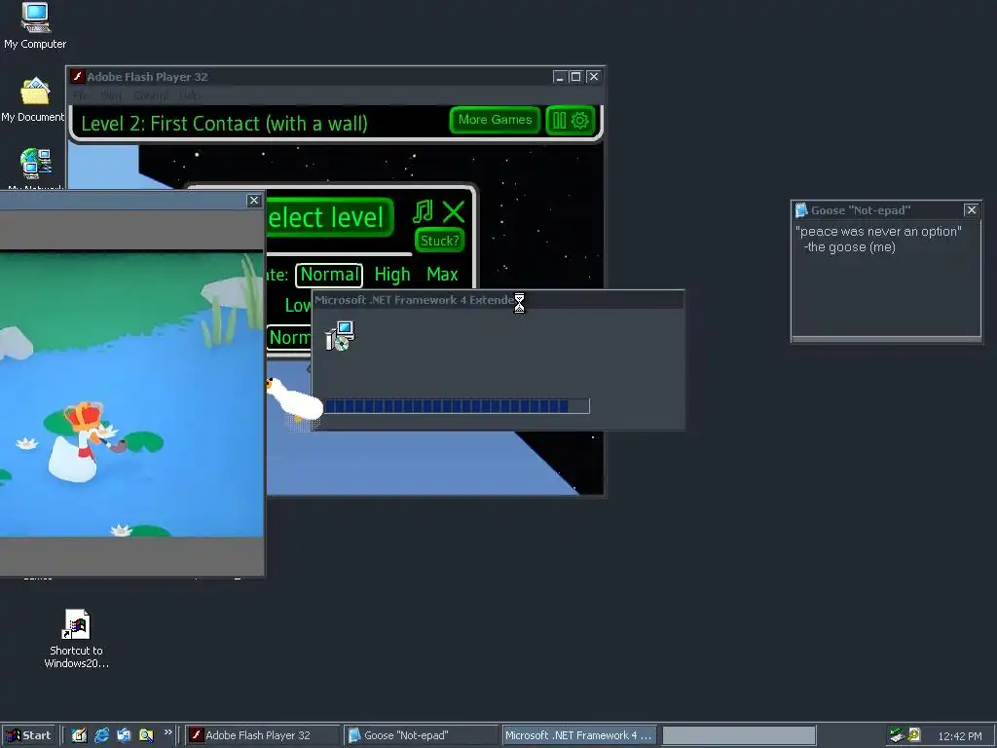The width and height of the screenshot is (997, 748).
Task: Click the Stuck? button
Action: (439, 241)
